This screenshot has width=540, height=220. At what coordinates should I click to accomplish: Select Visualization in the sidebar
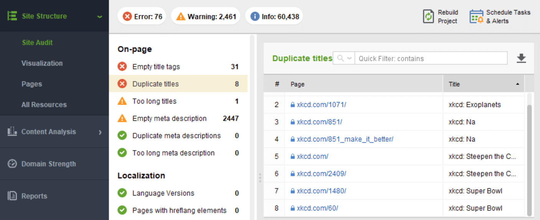pos(42,63)
